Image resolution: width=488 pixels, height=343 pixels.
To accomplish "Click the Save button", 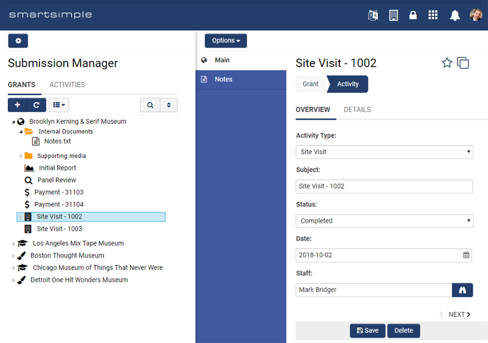I will click(x=368, y=331).
